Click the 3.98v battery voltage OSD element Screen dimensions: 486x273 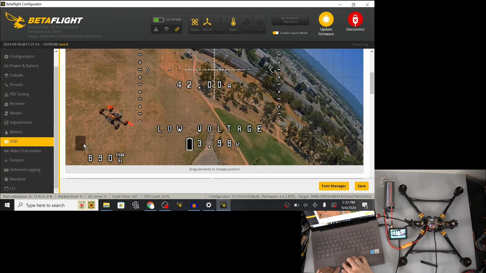click(x=213, y=143)
